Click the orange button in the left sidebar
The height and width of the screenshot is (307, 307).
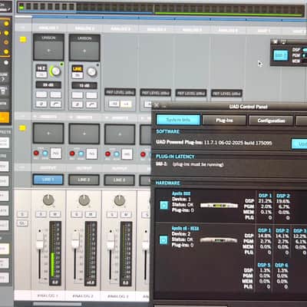5,117
